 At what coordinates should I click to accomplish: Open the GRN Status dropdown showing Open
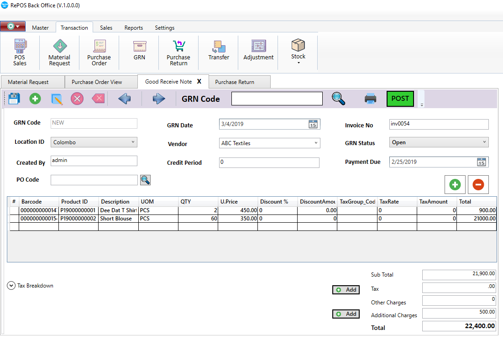click(x=439, y=142)
